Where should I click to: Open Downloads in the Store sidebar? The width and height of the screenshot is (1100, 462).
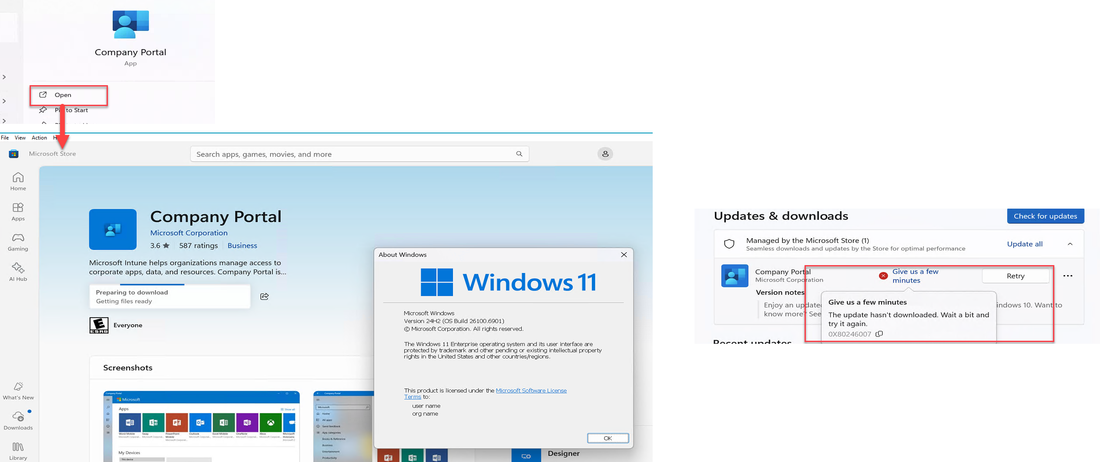point(18,421)
